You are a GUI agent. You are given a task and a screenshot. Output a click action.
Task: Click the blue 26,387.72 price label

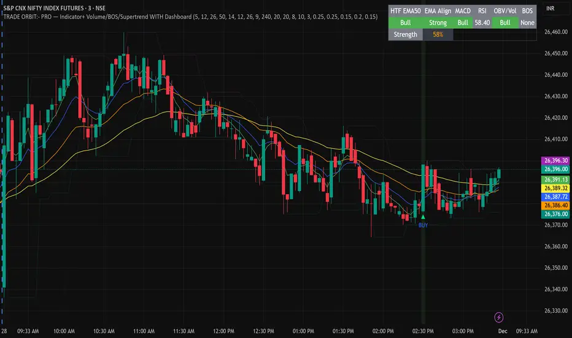pos(556,197)
